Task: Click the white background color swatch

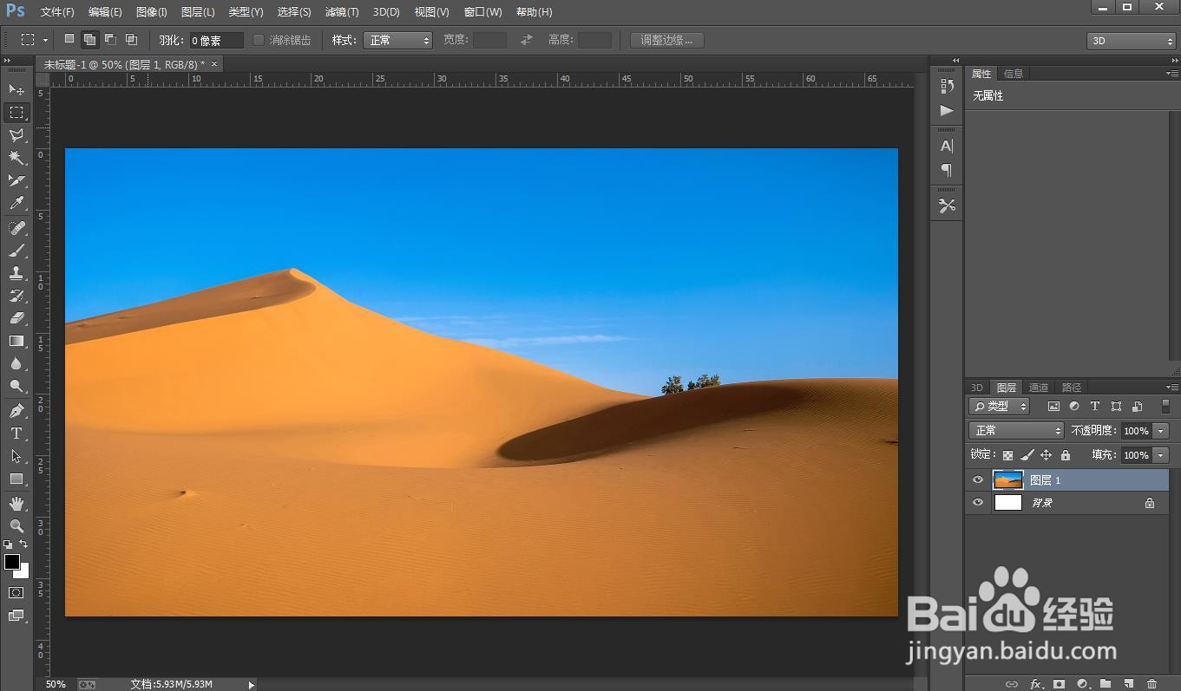Action: pos(23,572)
